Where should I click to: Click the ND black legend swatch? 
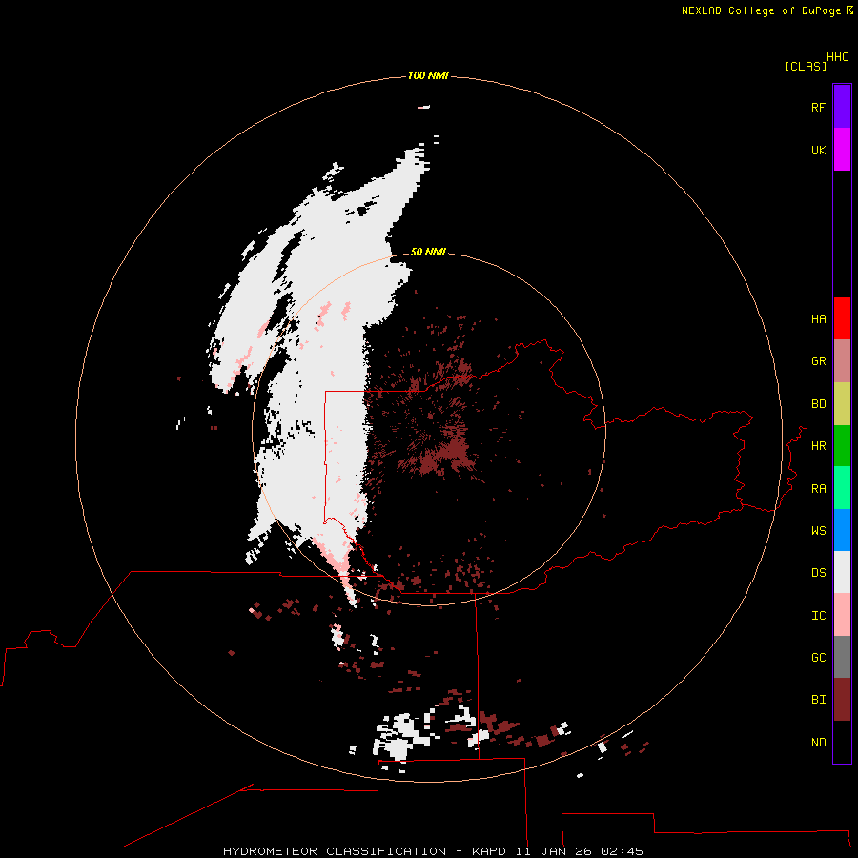pos(842,742)
